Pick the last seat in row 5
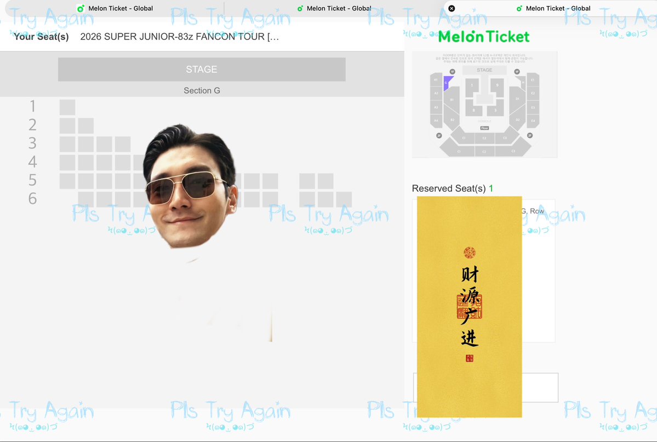Viewport: 657px width, 442px height. click(325, 181)
